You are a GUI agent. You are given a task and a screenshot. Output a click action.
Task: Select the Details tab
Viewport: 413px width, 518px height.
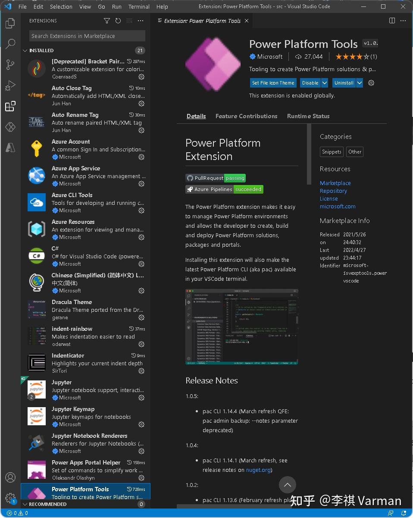point(196,116)
